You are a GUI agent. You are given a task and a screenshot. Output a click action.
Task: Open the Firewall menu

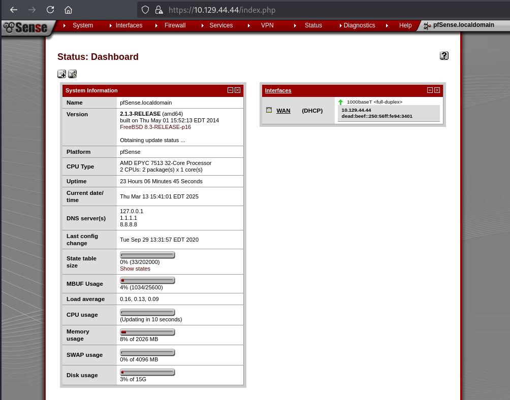175,25
